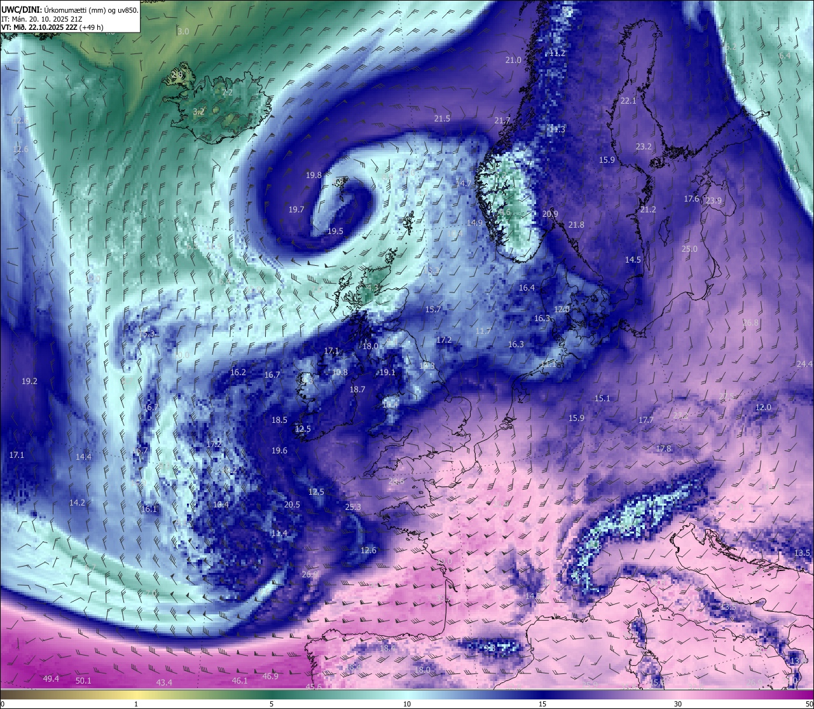Screen dimensions: 814x709
Task: Click the 17.7 value on the map
Action: [x=646, y=420]
